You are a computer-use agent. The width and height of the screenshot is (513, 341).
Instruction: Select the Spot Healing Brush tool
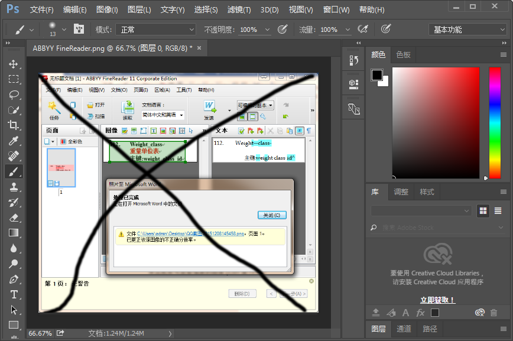point(14,156)
